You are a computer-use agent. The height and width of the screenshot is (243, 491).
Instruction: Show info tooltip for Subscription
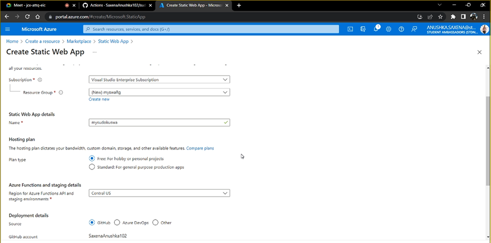[40, 80]
